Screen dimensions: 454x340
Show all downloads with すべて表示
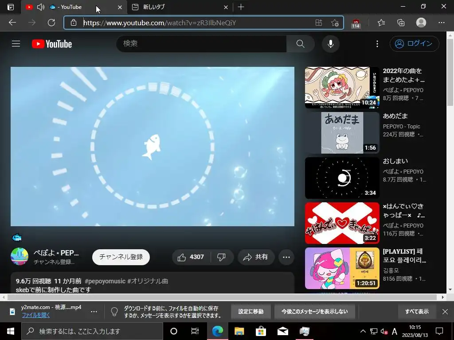417,311
